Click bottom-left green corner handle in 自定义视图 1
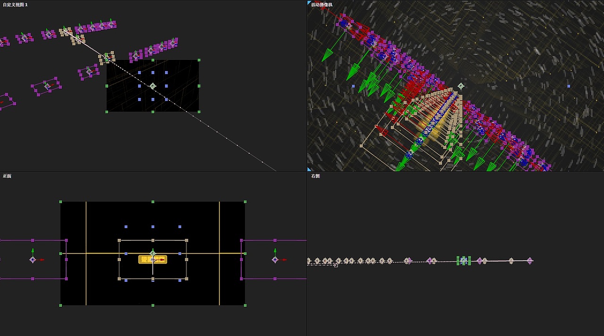 point(107,112)
